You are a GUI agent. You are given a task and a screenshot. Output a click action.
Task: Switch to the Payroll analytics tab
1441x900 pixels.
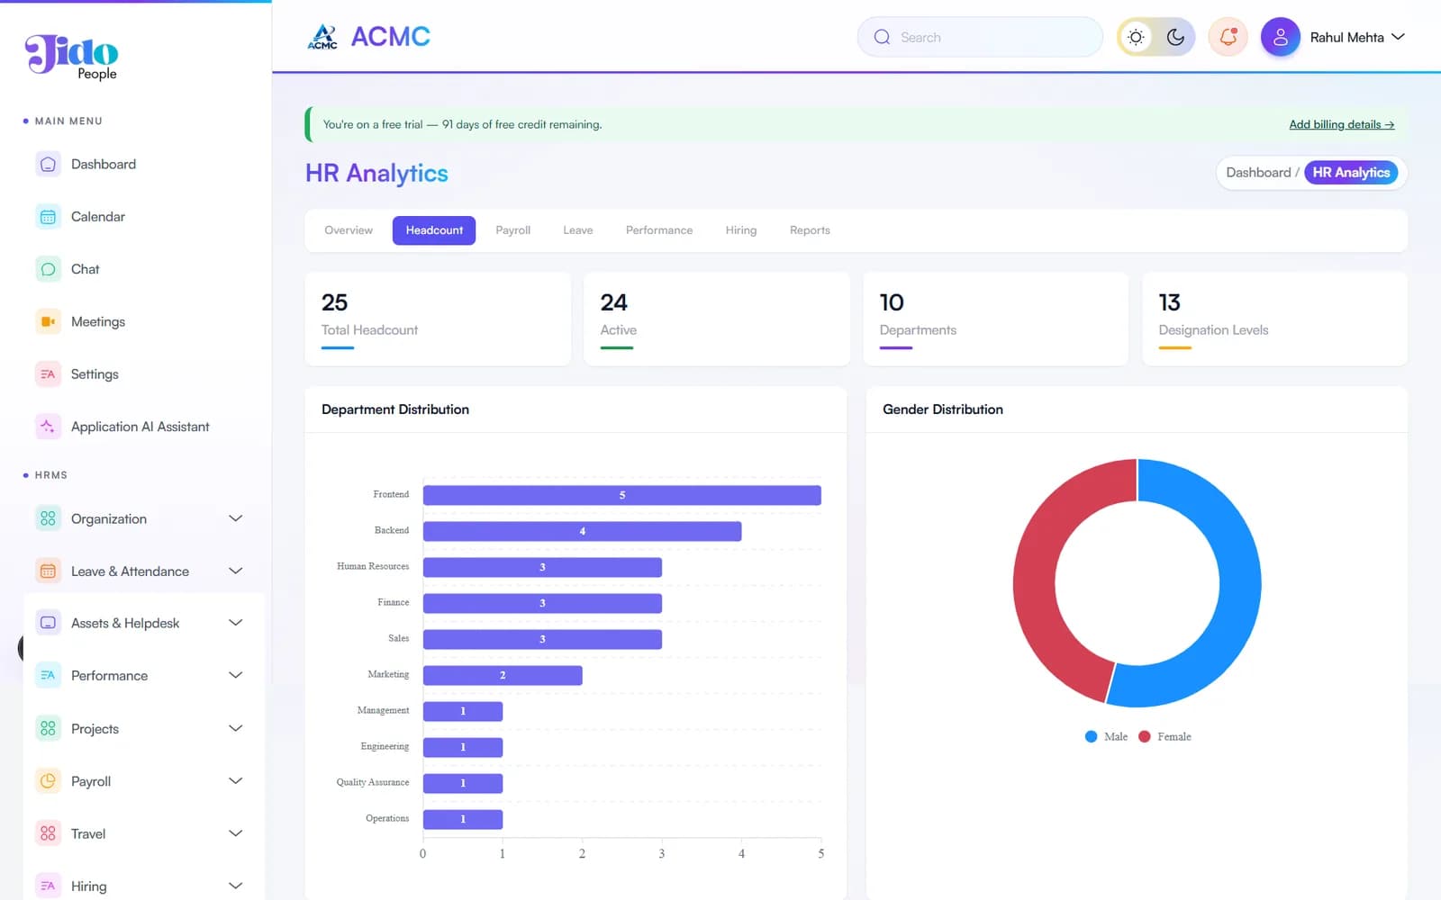pyautogui.click(x=513, y=230)
